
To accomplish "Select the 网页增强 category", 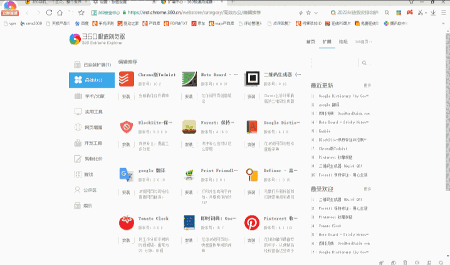I will 92,127.
